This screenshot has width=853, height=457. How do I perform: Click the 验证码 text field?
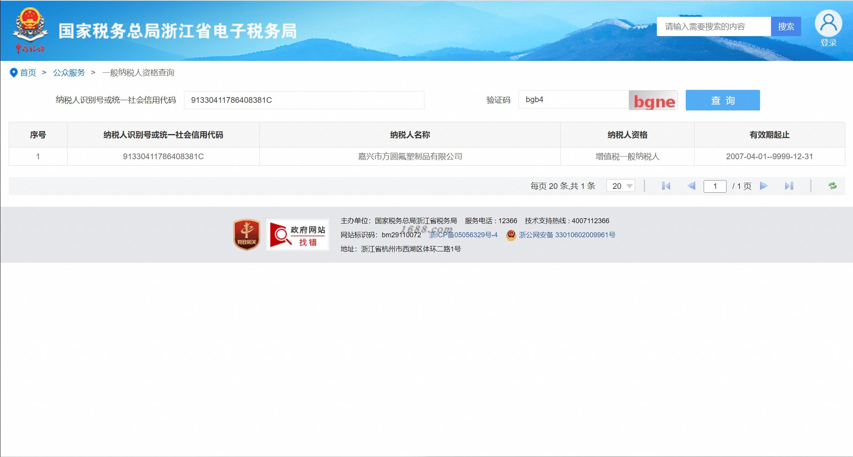pyautogui.click(x=573, y=100)
